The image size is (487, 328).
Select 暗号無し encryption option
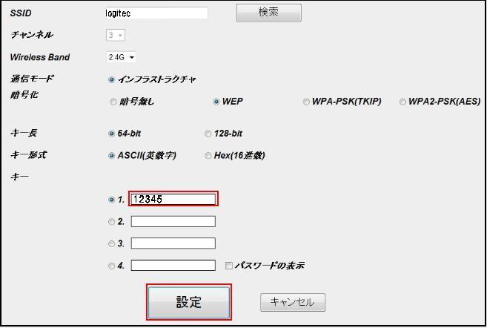113,102
